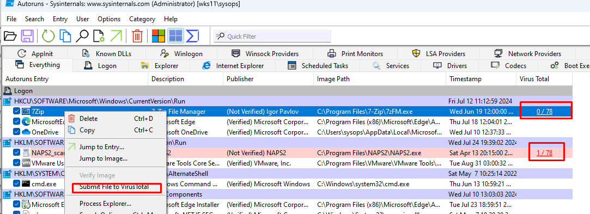Choose Jump to Image in context menu
Screen dimensions: 590x214
[x=103, y=158]
